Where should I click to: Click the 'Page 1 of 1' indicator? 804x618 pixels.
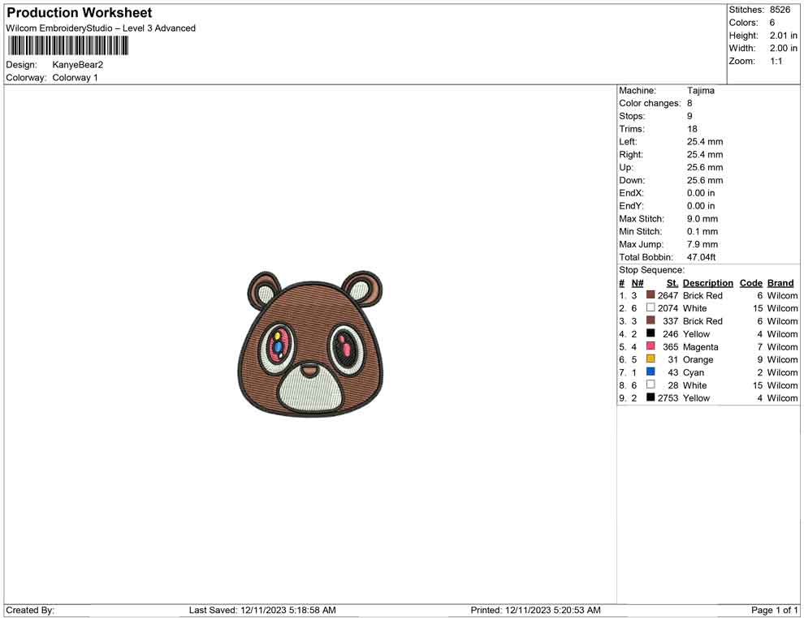click(774, 610)
